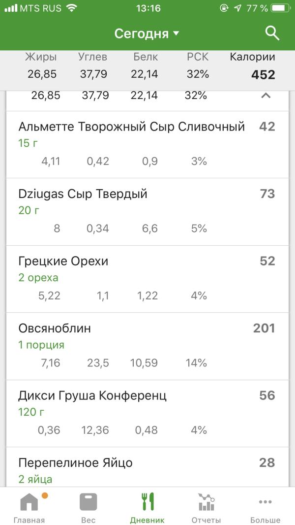Select the Грецкие Орехи food entry
295x525 pixels.
pyautogui.click(x=147, y=279)
